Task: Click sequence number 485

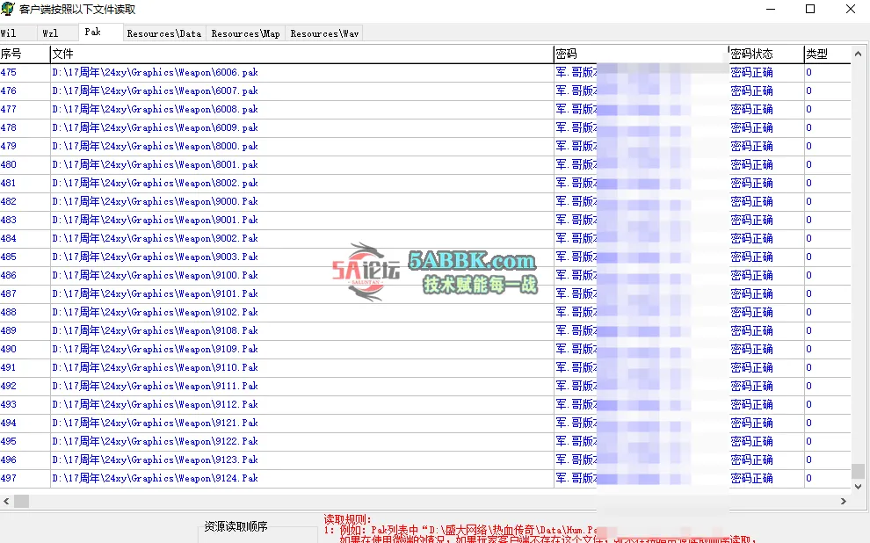Action: pos(8,257)
